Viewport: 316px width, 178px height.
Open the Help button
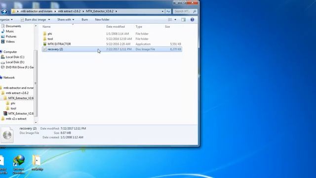click(192, 20)
